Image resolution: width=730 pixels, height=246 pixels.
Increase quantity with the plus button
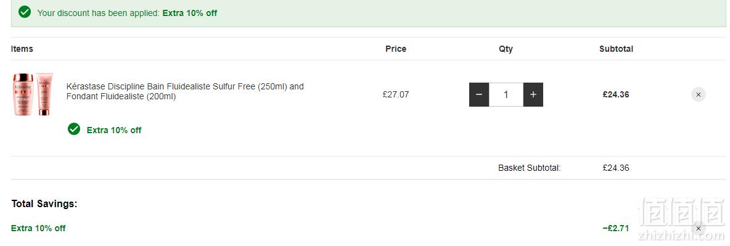[x=533, y=94]
